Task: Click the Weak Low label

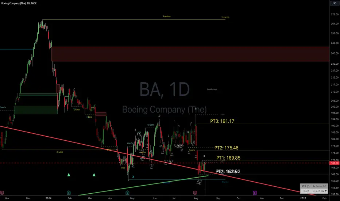Action: [x=225, y=182]
